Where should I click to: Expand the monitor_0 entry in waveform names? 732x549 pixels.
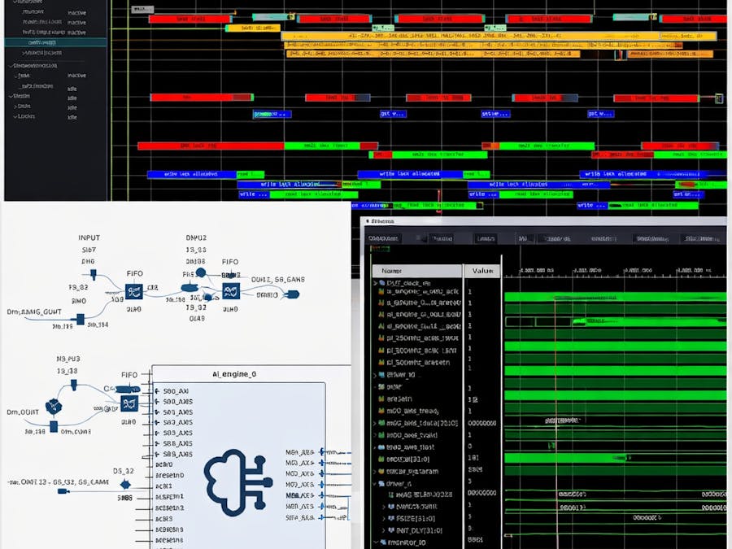pos(375,542)
